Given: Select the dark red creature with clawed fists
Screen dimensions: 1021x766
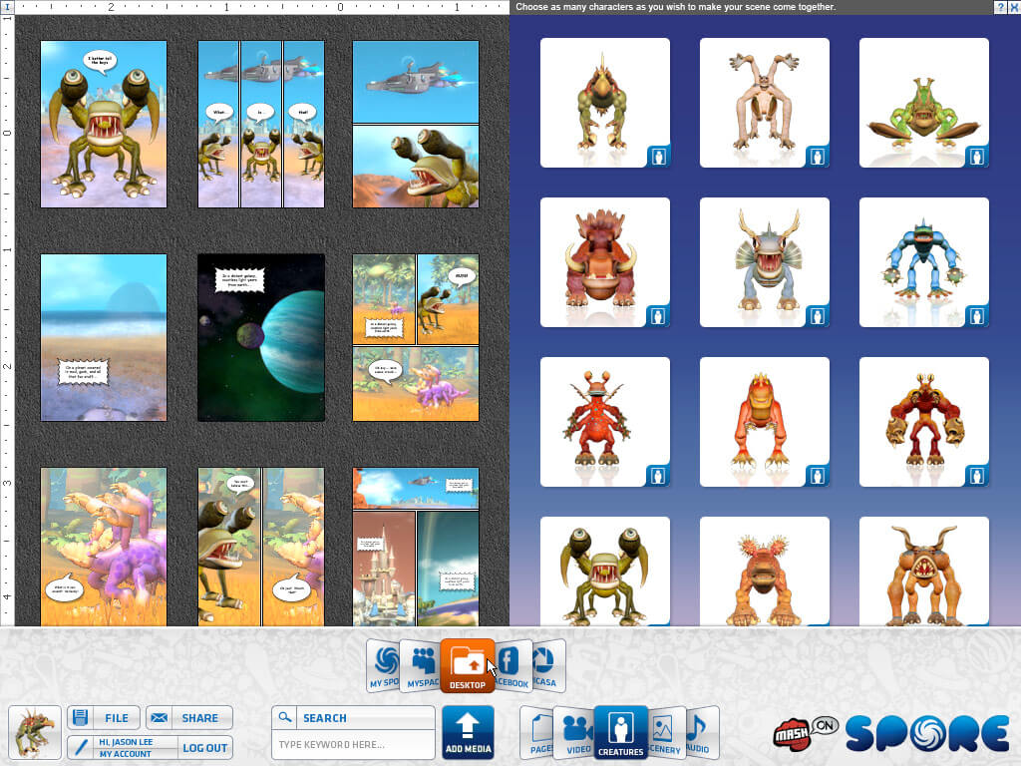Looking at the screenshot, I should [924, 422].
